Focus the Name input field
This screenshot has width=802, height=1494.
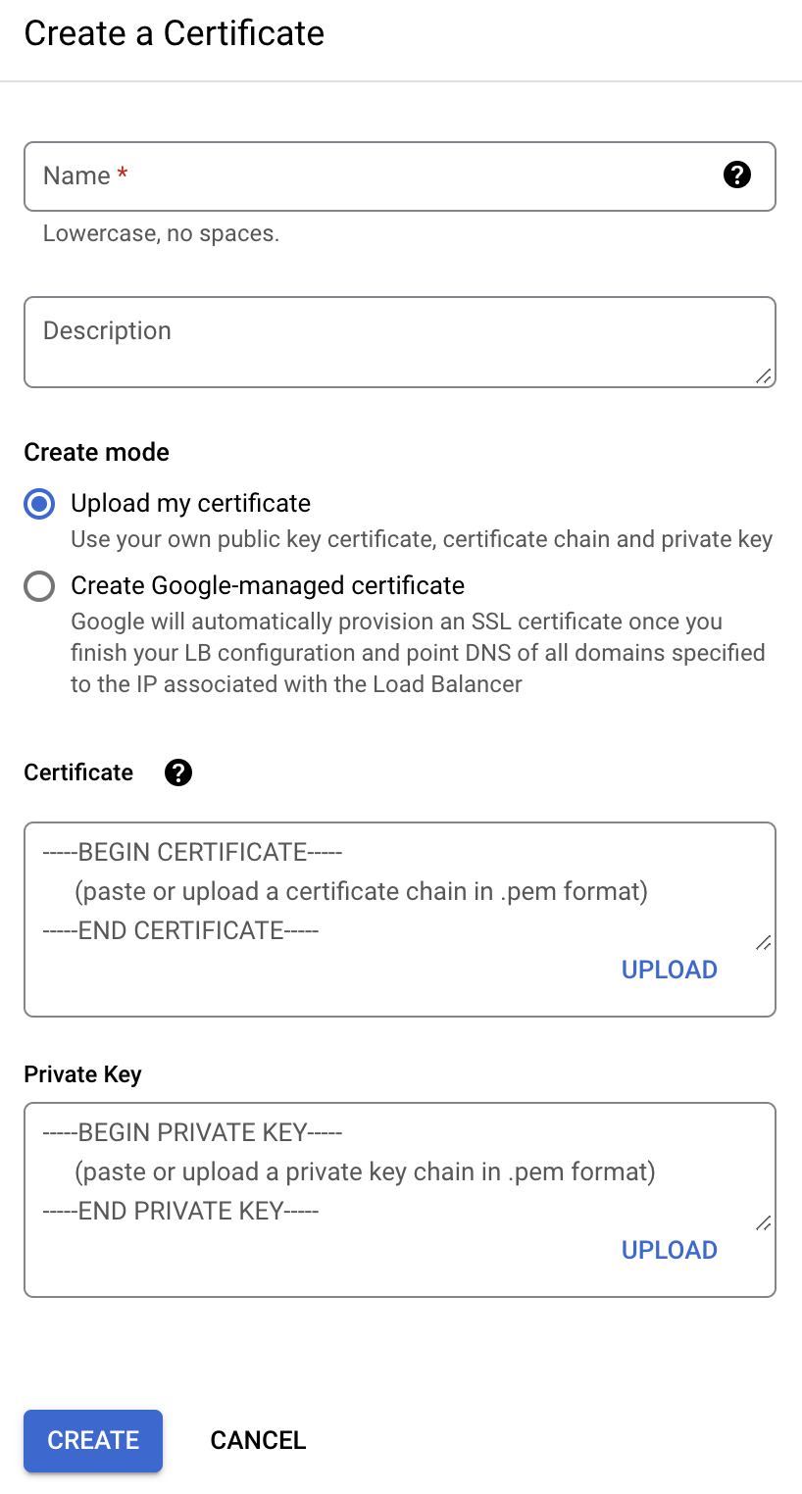(373, 176)
